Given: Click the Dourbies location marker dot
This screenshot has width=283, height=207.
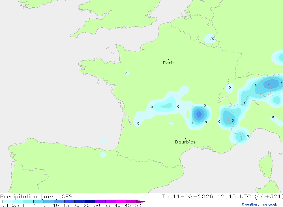Looking at the screenshot, I should (x=185, y=138).
